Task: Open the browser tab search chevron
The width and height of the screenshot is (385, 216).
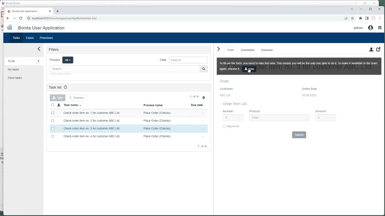Action: click(x=352, y=9)
